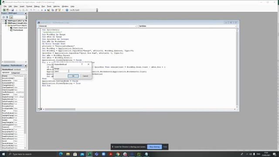Open the Windows Start menu

tap(3, 154)
